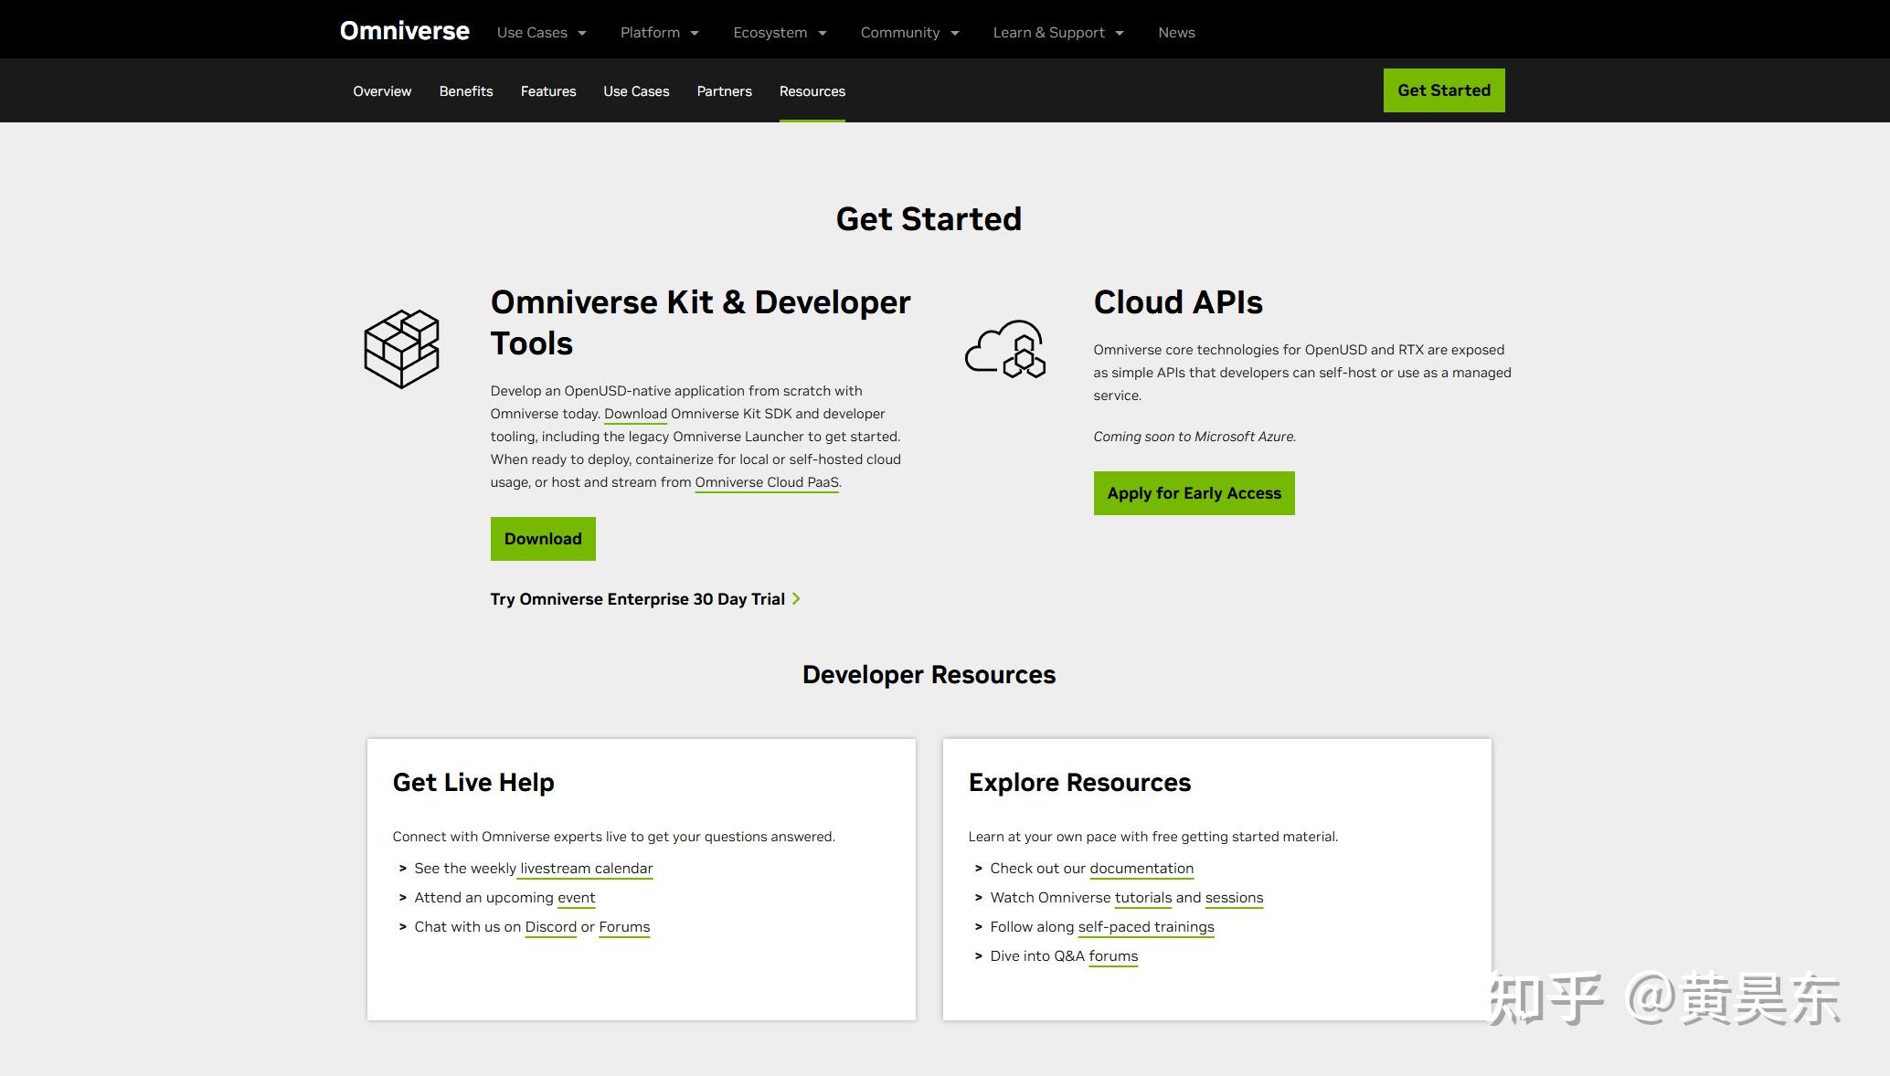
Task: Open the self-paced trainings link
Action: pyautogui.click(x=1145, y=927)
